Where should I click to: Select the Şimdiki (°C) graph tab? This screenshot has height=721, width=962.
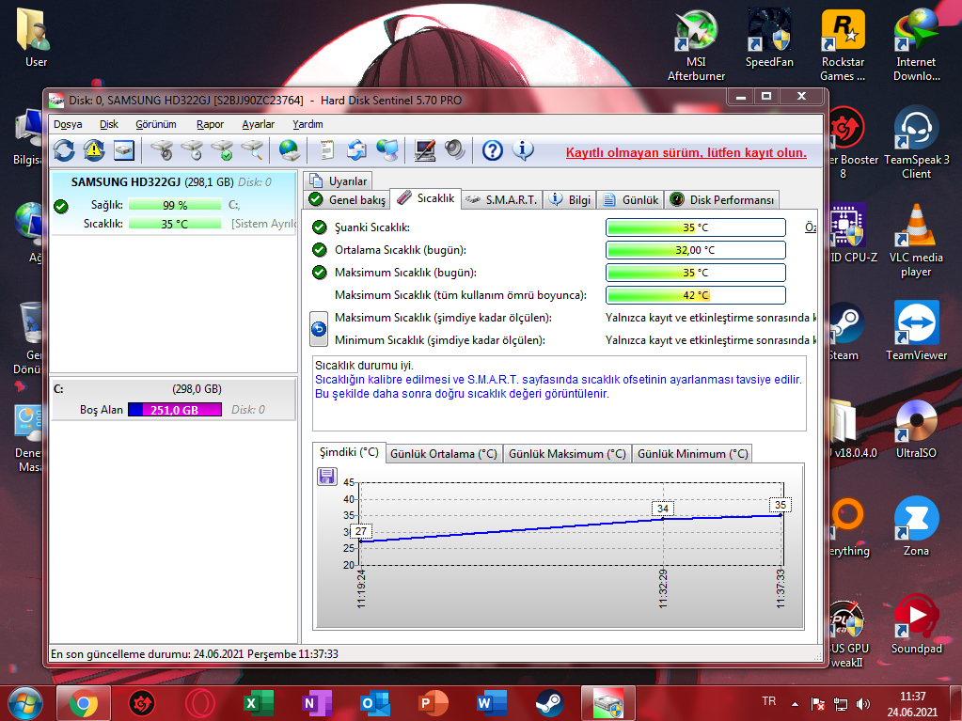pos(349,452)
